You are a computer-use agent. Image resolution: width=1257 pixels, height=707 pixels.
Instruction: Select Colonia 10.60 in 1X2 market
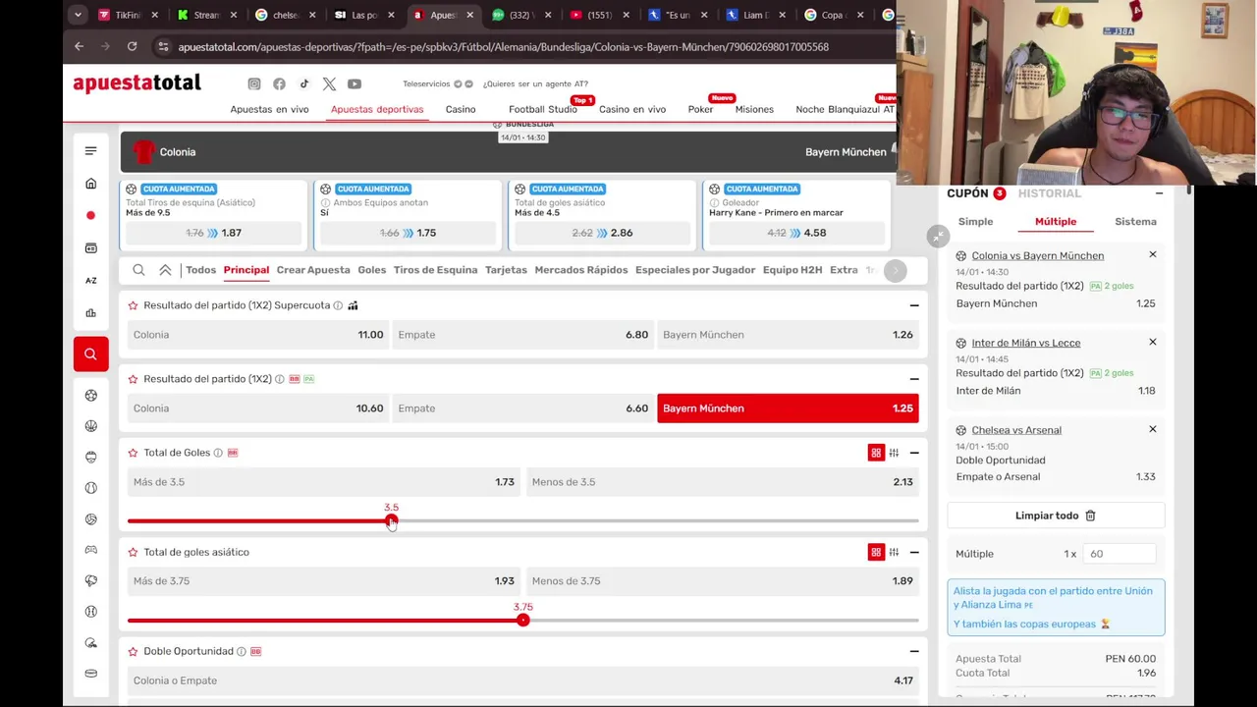[x=258, y=408]
